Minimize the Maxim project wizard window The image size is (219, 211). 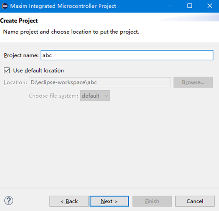click(170, 6)
